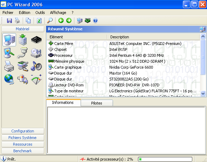Select the Drives disc and floppy icon

click(36, 53)
